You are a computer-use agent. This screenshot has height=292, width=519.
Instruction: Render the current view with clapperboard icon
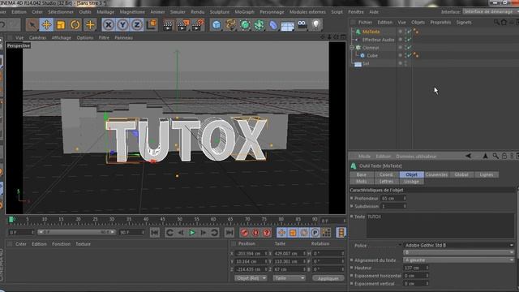click(x=168, y=25)
